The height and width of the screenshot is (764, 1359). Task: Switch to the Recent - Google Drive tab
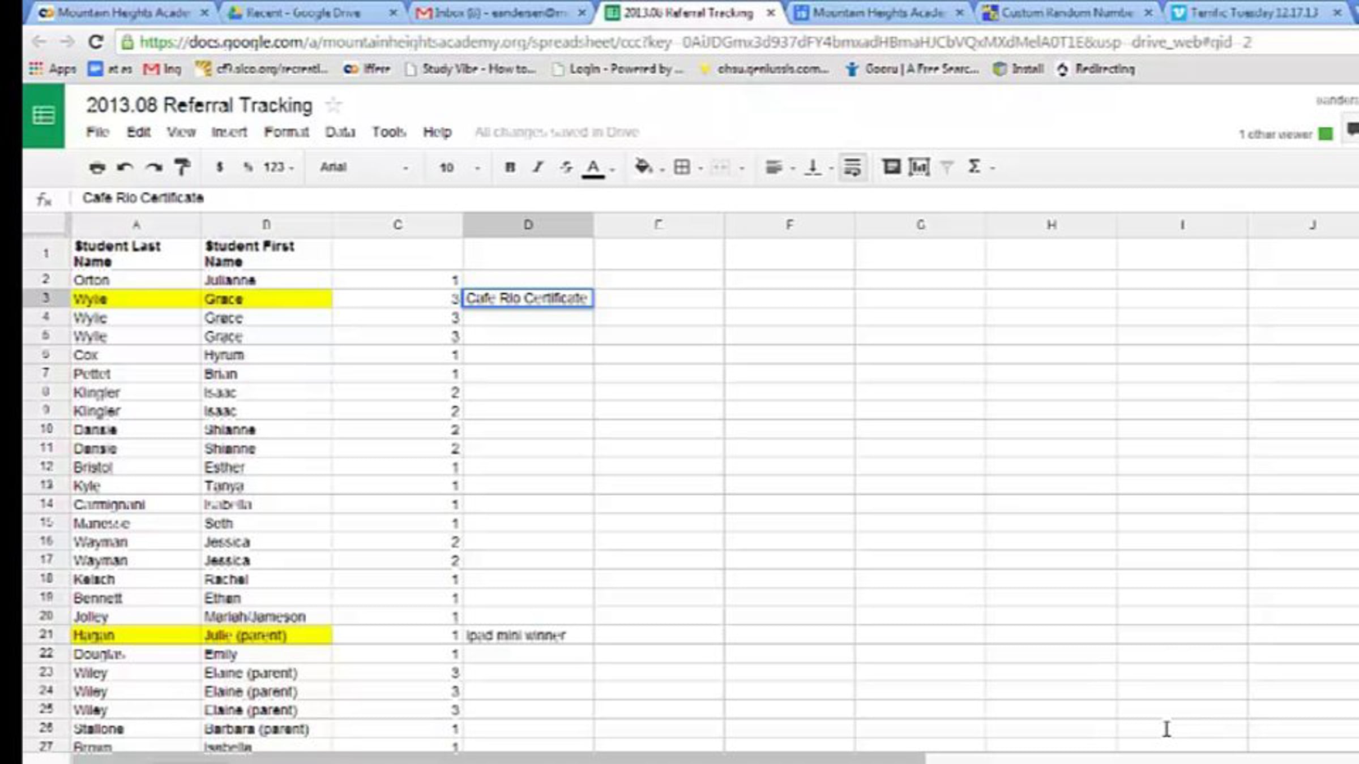click(303, 13)
